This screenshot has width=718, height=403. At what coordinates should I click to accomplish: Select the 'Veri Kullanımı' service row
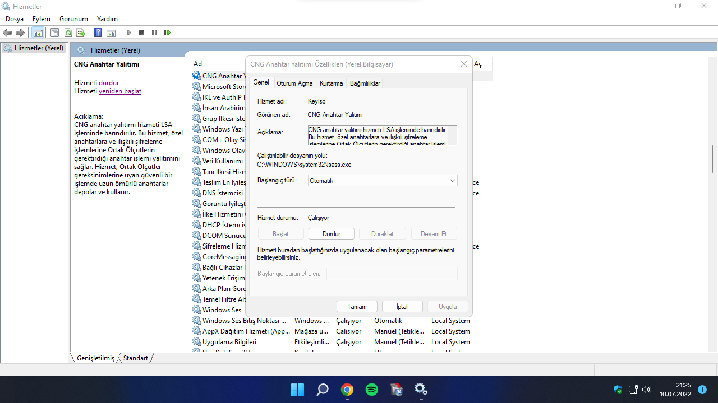click(x=219, y=161)
